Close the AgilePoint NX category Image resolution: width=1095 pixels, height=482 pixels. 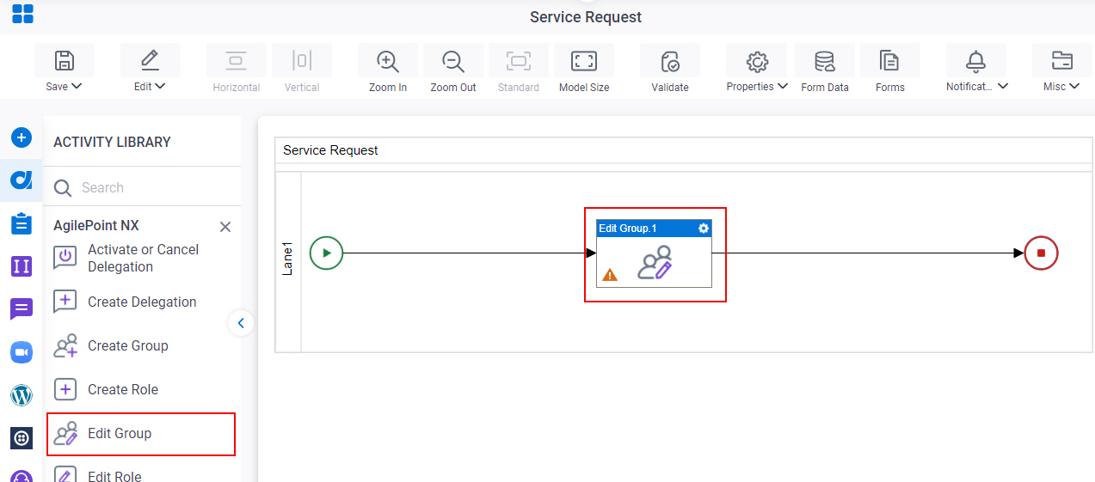coord(225,227)
